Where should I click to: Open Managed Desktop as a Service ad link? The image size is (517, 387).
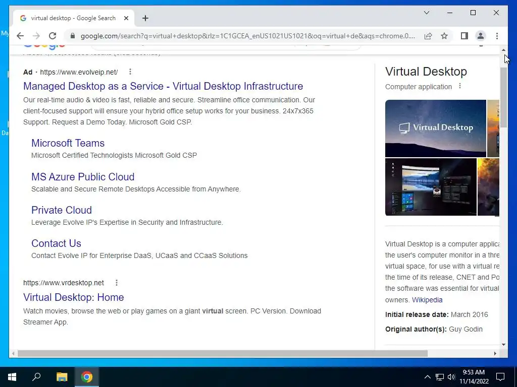click(x=163, y=86)
